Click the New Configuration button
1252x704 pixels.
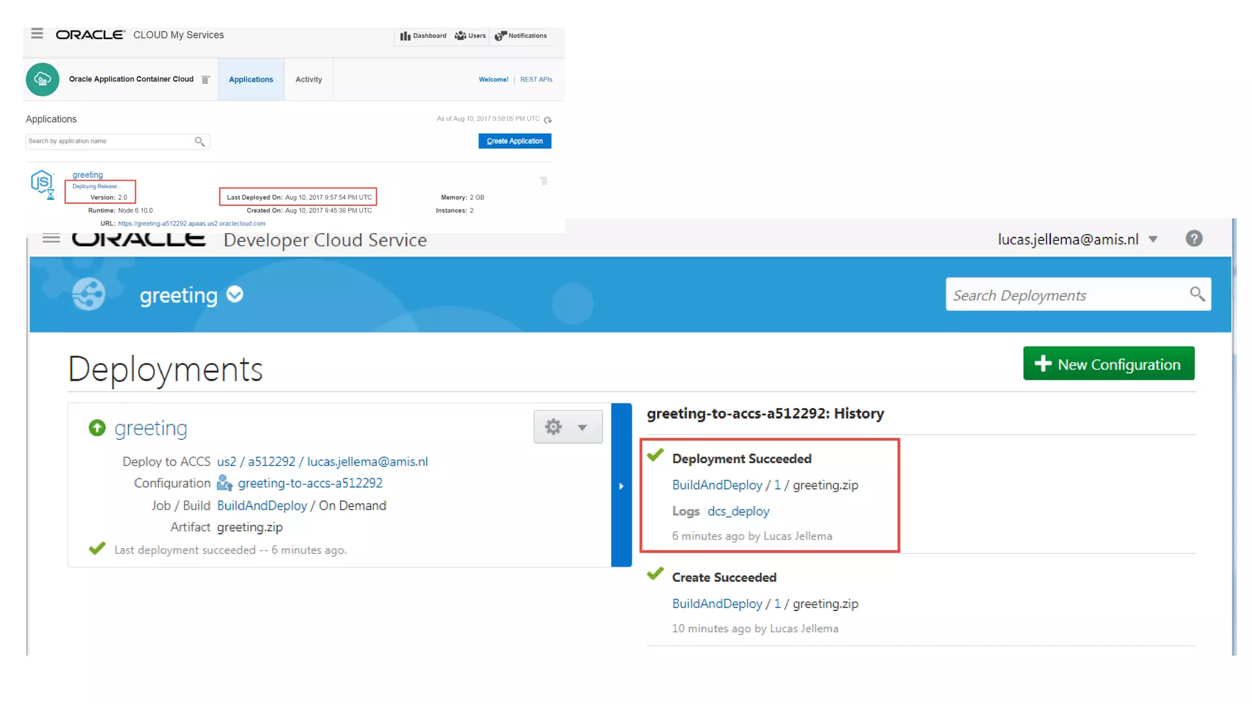coord(1108,364)
